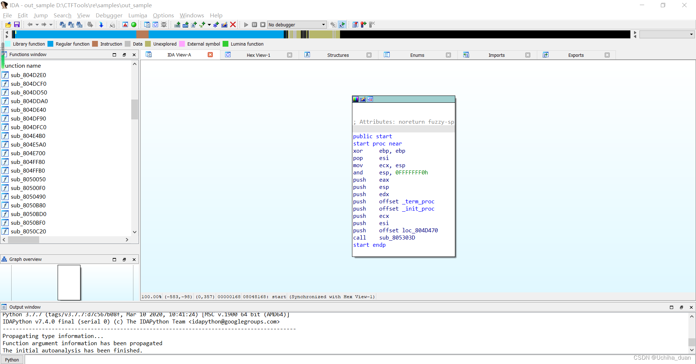Click sub_805303D call target in disassembly
The height and width of the screenshot is (364, 696).
[397, 237]
